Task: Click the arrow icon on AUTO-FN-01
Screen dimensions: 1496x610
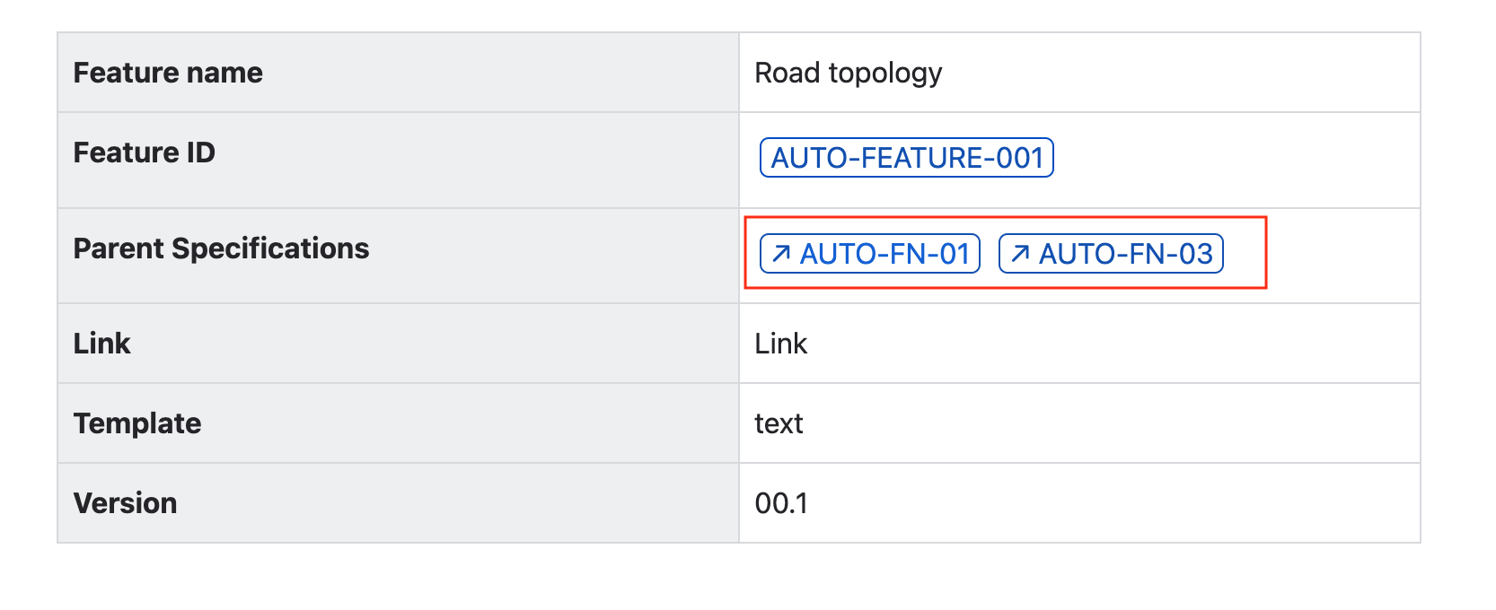Action: click(781, 254)
